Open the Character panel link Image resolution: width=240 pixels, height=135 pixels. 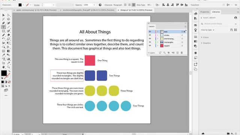(108, 5)
